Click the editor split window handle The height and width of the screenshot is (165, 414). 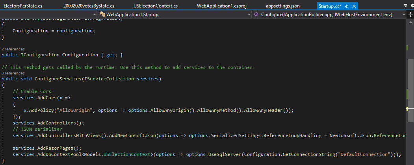[410, 15]
